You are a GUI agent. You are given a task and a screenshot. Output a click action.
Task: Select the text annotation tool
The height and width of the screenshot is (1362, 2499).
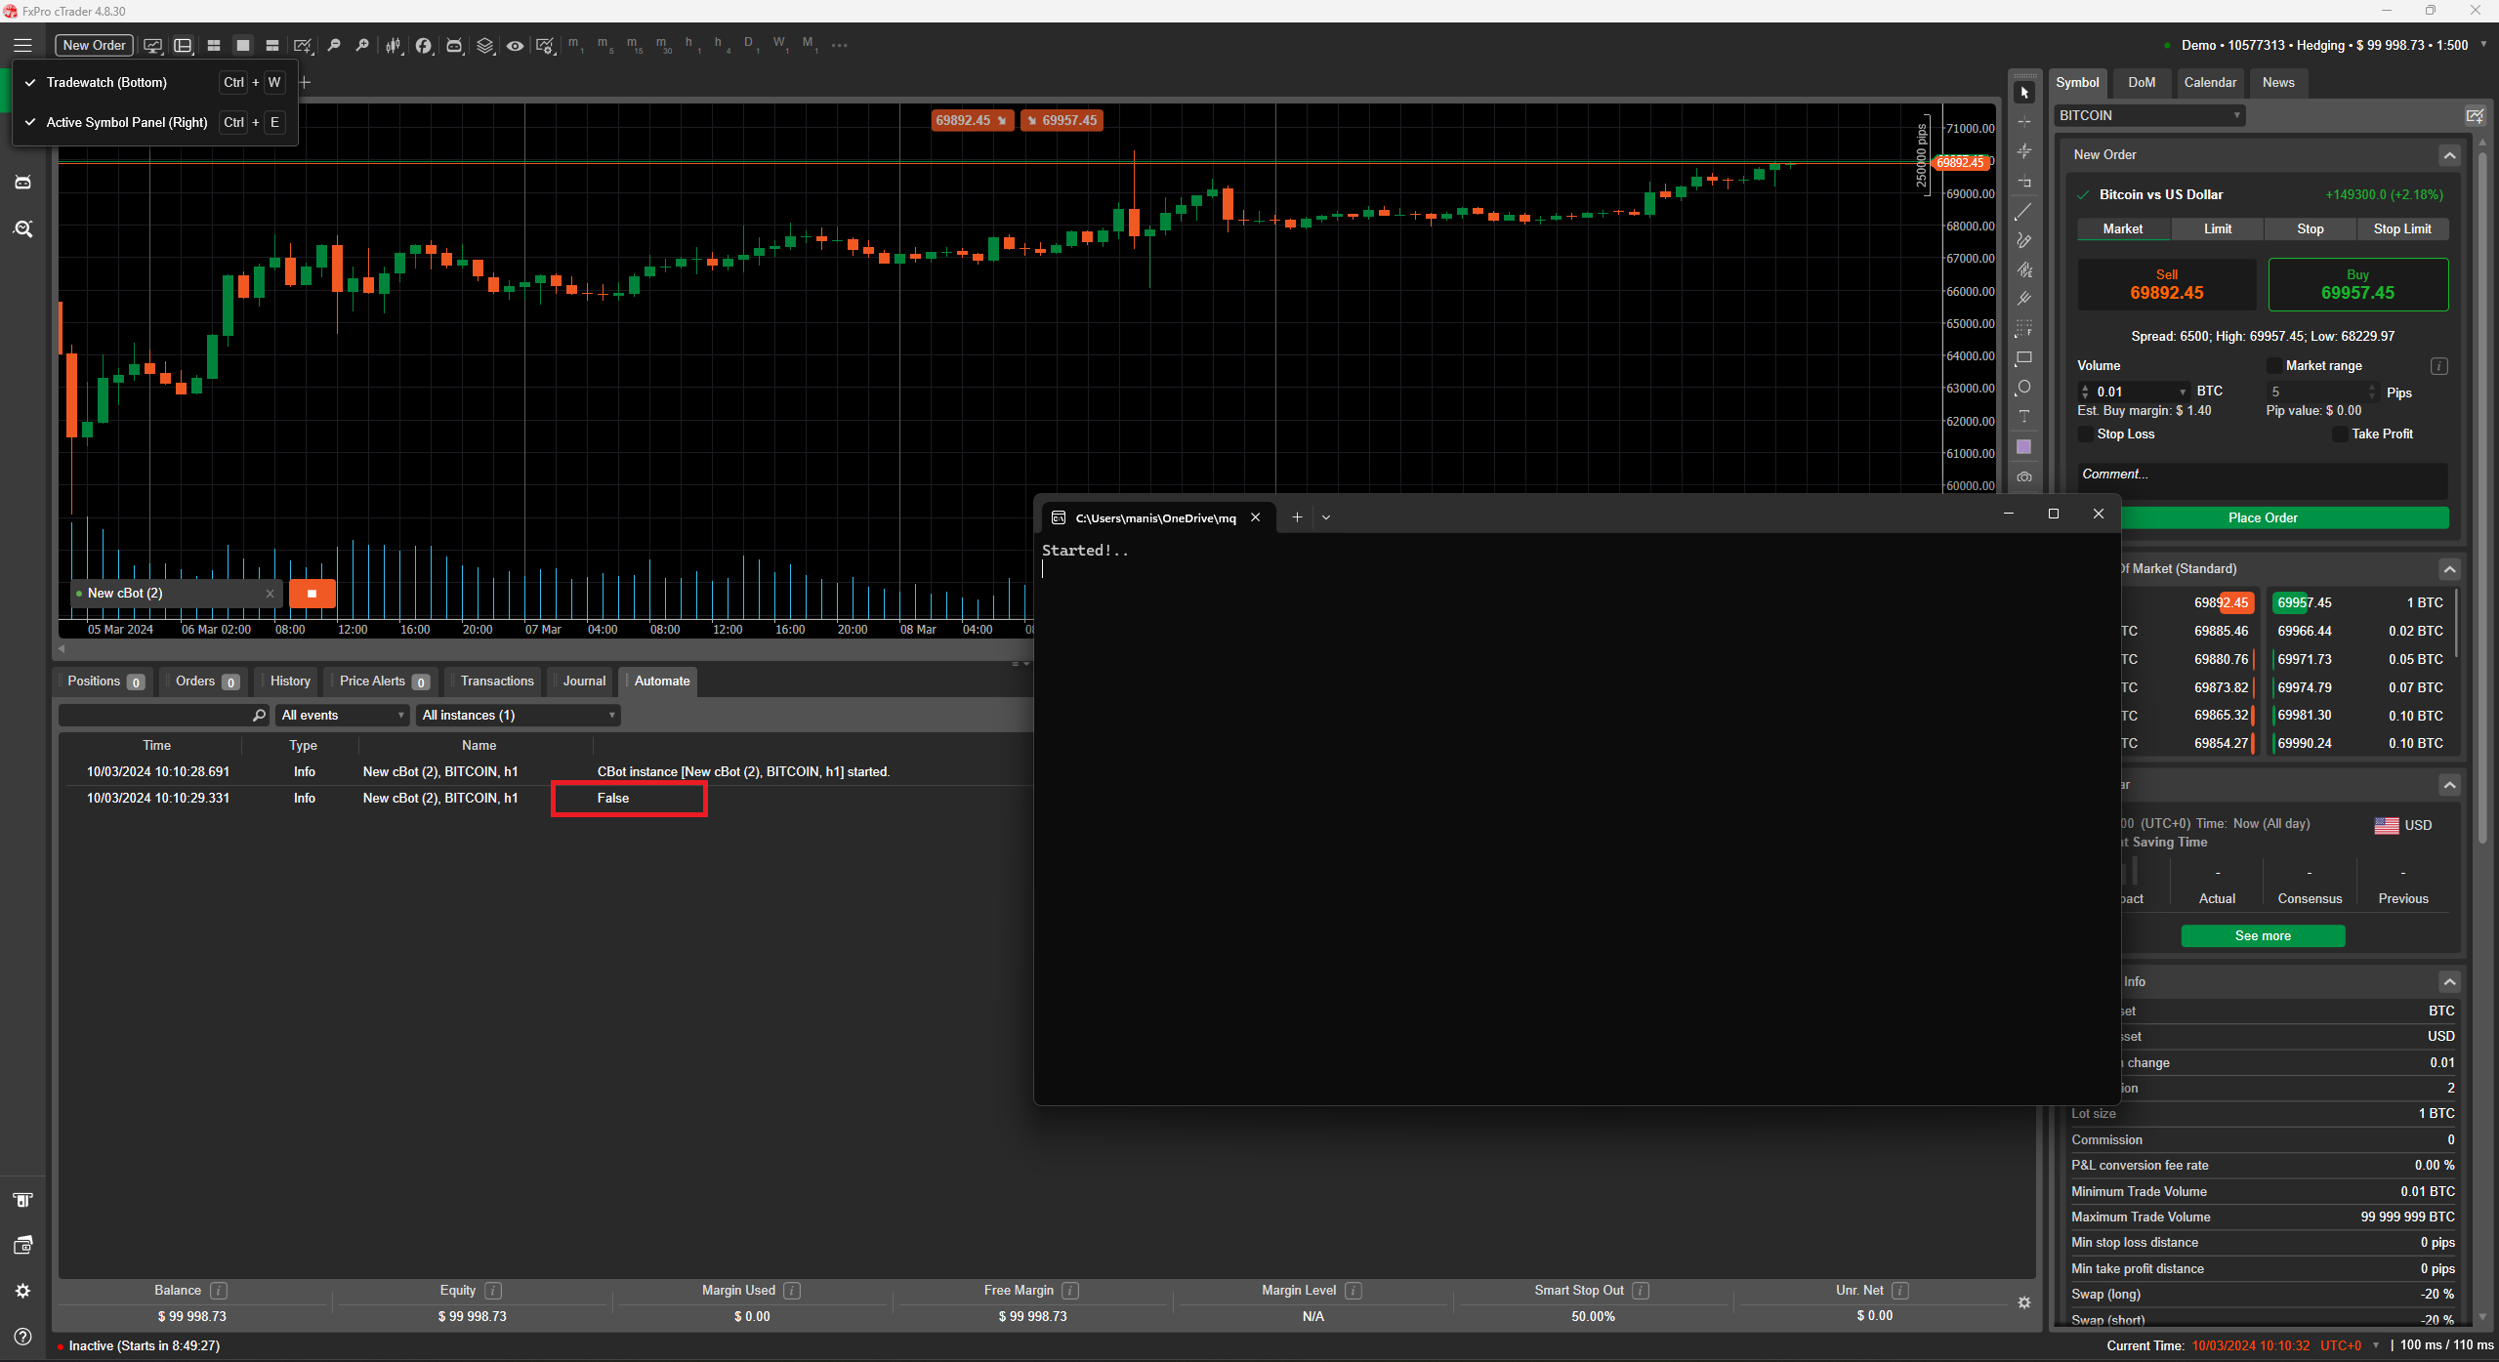pos(2024,417)
